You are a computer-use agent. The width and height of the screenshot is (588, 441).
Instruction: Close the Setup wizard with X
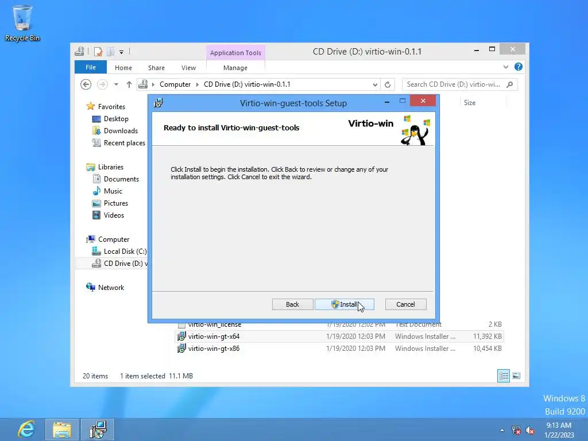click(423, 101)
